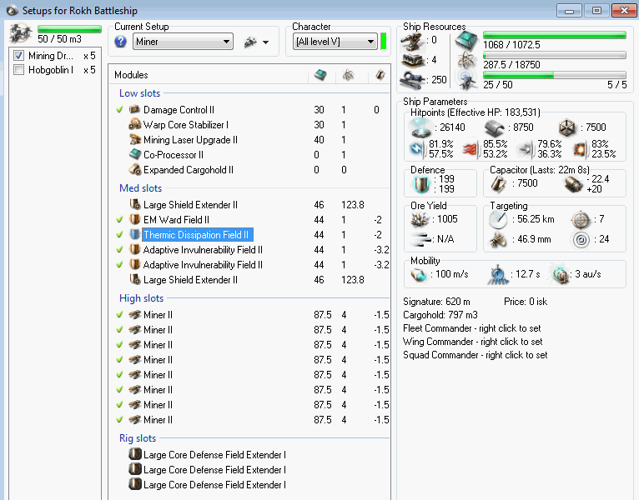Expand the arrow next to ship icon
Viewport: 639px width, 500px height.
coord(266,42)
